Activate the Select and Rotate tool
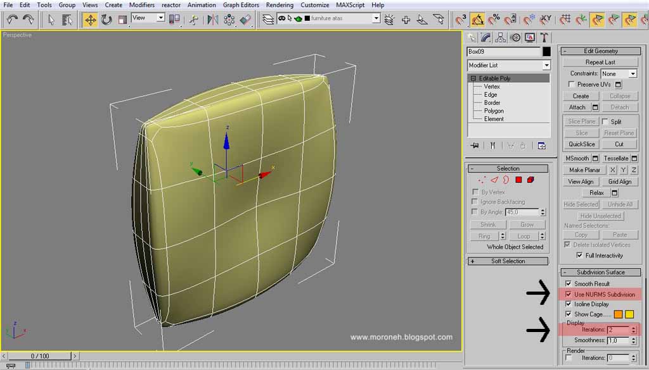The width and height of the screenshot is (649, 370). click(106, 20)
